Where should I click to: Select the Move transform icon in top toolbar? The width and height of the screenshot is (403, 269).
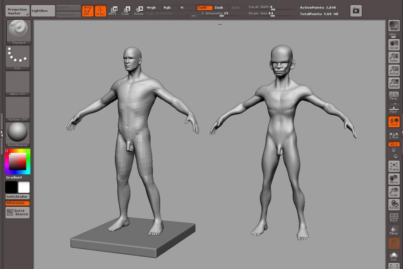click(x=113, y=11)
